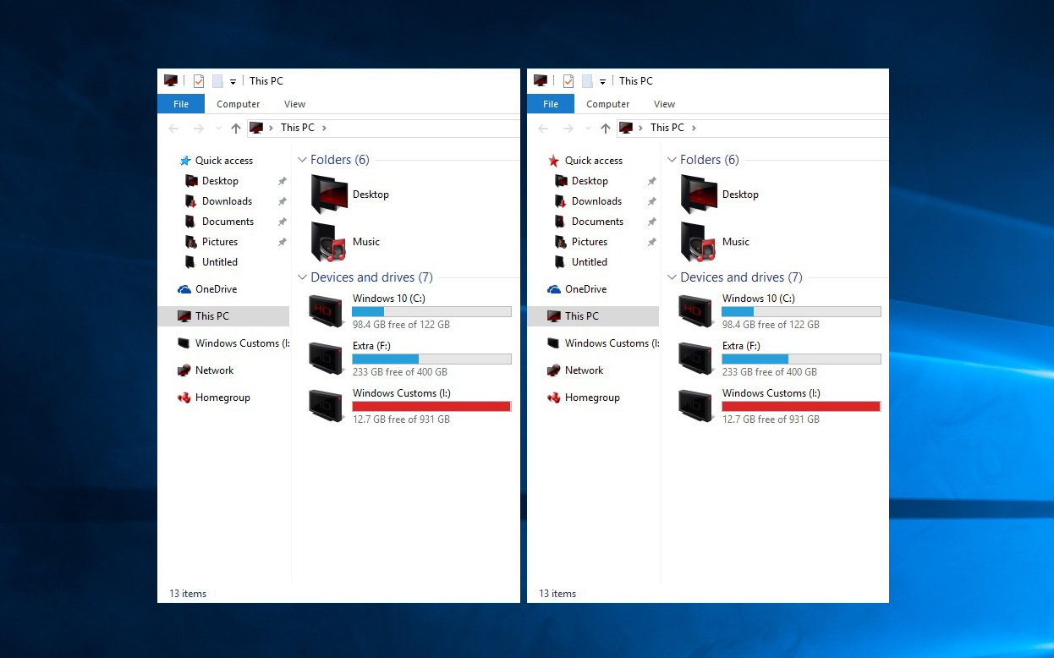This screenshot has height=658, width=1054.
Task: Click Extra (F:) usage bar in right window
Action: click(x=801, y=359)
